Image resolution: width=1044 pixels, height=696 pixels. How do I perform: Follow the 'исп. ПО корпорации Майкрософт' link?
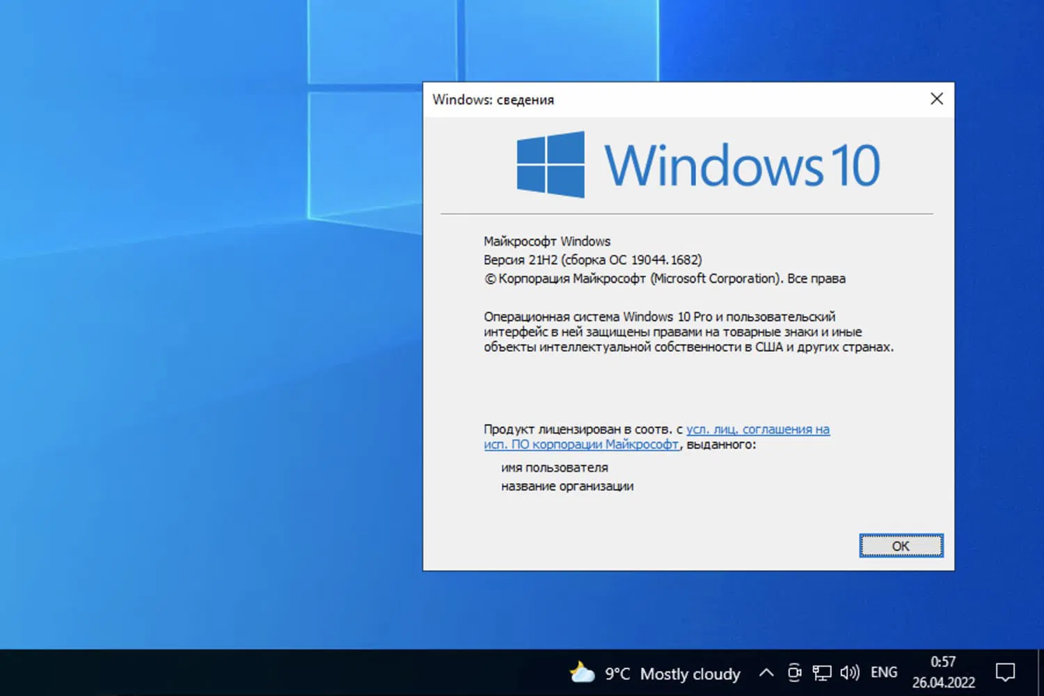[x=580, y=444]
